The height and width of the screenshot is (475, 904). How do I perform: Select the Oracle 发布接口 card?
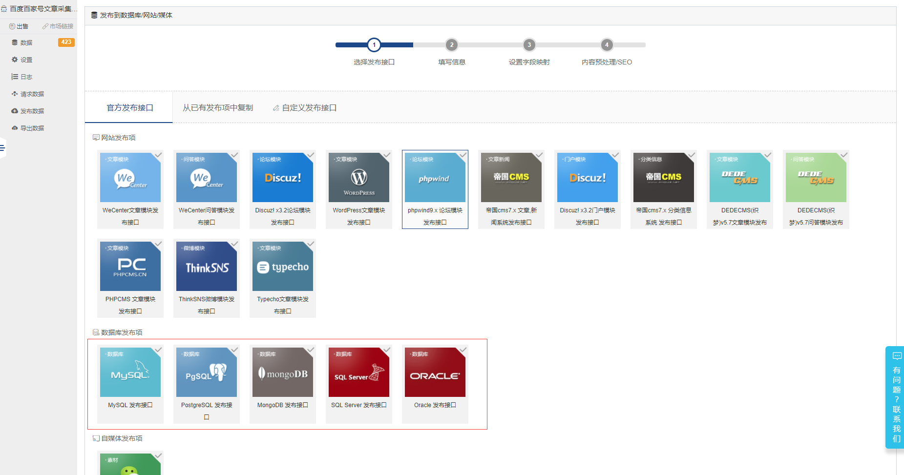pyautogui.click(x=435, y=384)
